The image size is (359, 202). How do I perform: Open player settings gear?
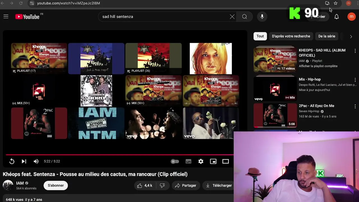201,161
